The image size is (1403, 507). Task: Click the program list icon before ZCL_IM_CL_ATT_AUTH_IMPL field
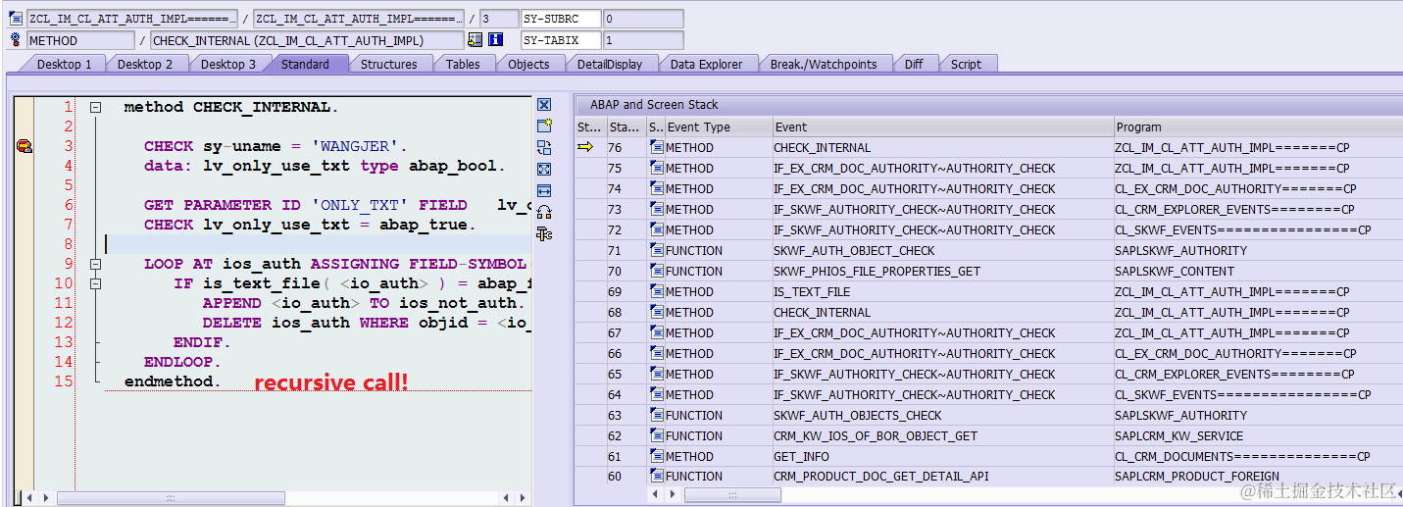16,19
